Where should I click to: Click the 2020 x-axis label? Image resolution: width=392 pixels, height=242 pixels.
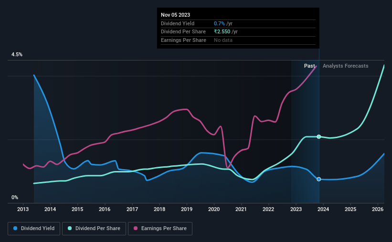click(x=214, y=209)
